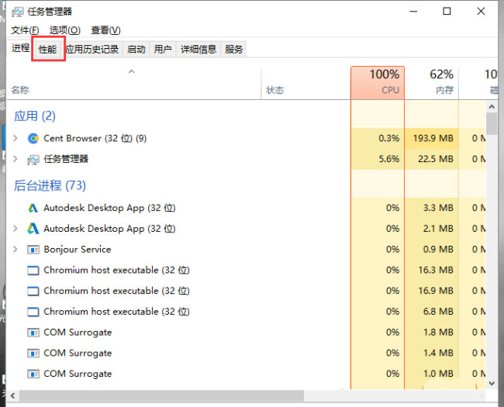Switch to the 性能 tab
The image size is (504, 407).
click(x=47, y=50)
